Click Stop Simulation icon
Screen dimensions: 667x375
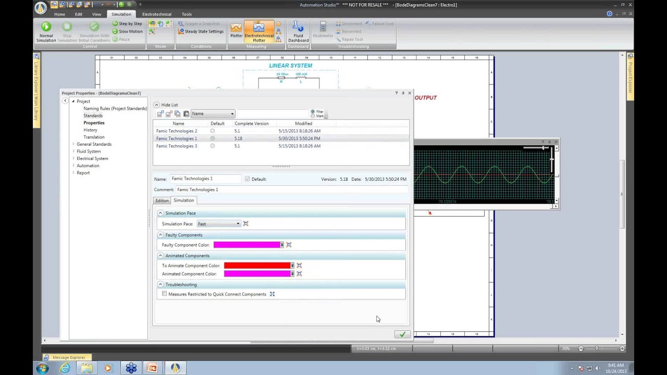pos(67,31)
